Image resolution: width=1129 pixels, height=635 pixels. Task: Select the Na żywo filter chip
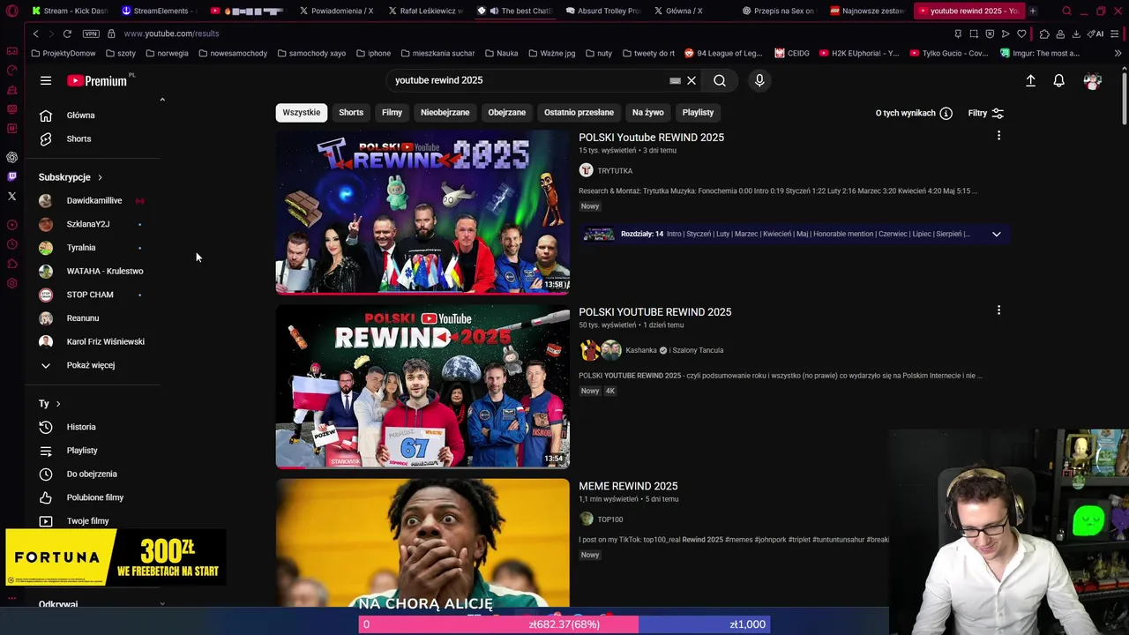tap(648, 113)
